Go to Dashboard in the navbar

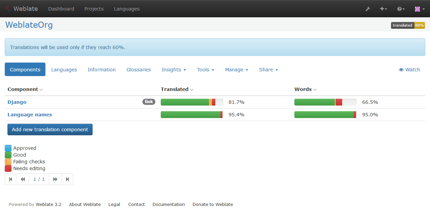[61, 9]
